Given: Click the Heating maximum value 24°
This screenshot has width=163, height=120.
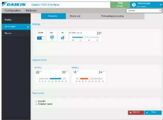Looking at the screenshot, I should [x=102, y=72].
